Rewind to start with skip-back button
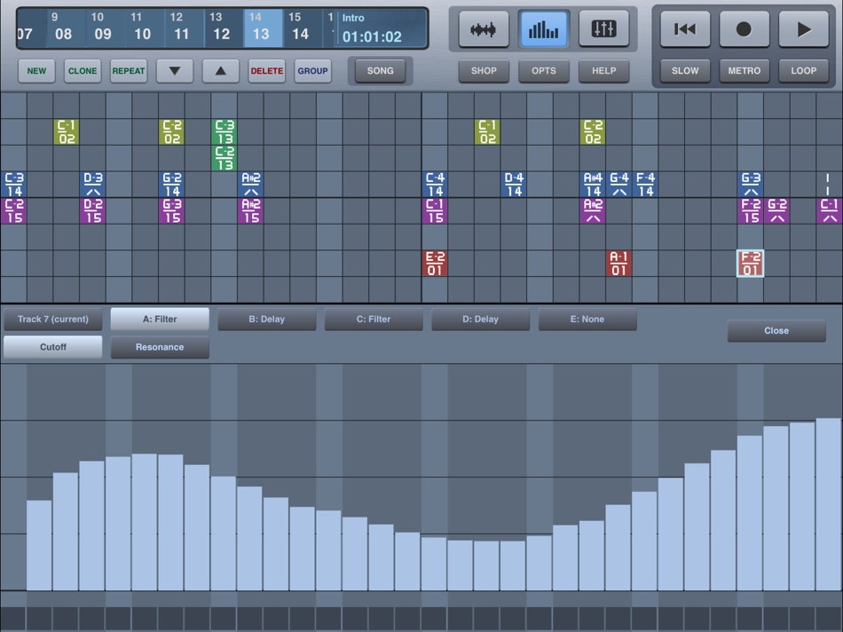 coord(685,29)
